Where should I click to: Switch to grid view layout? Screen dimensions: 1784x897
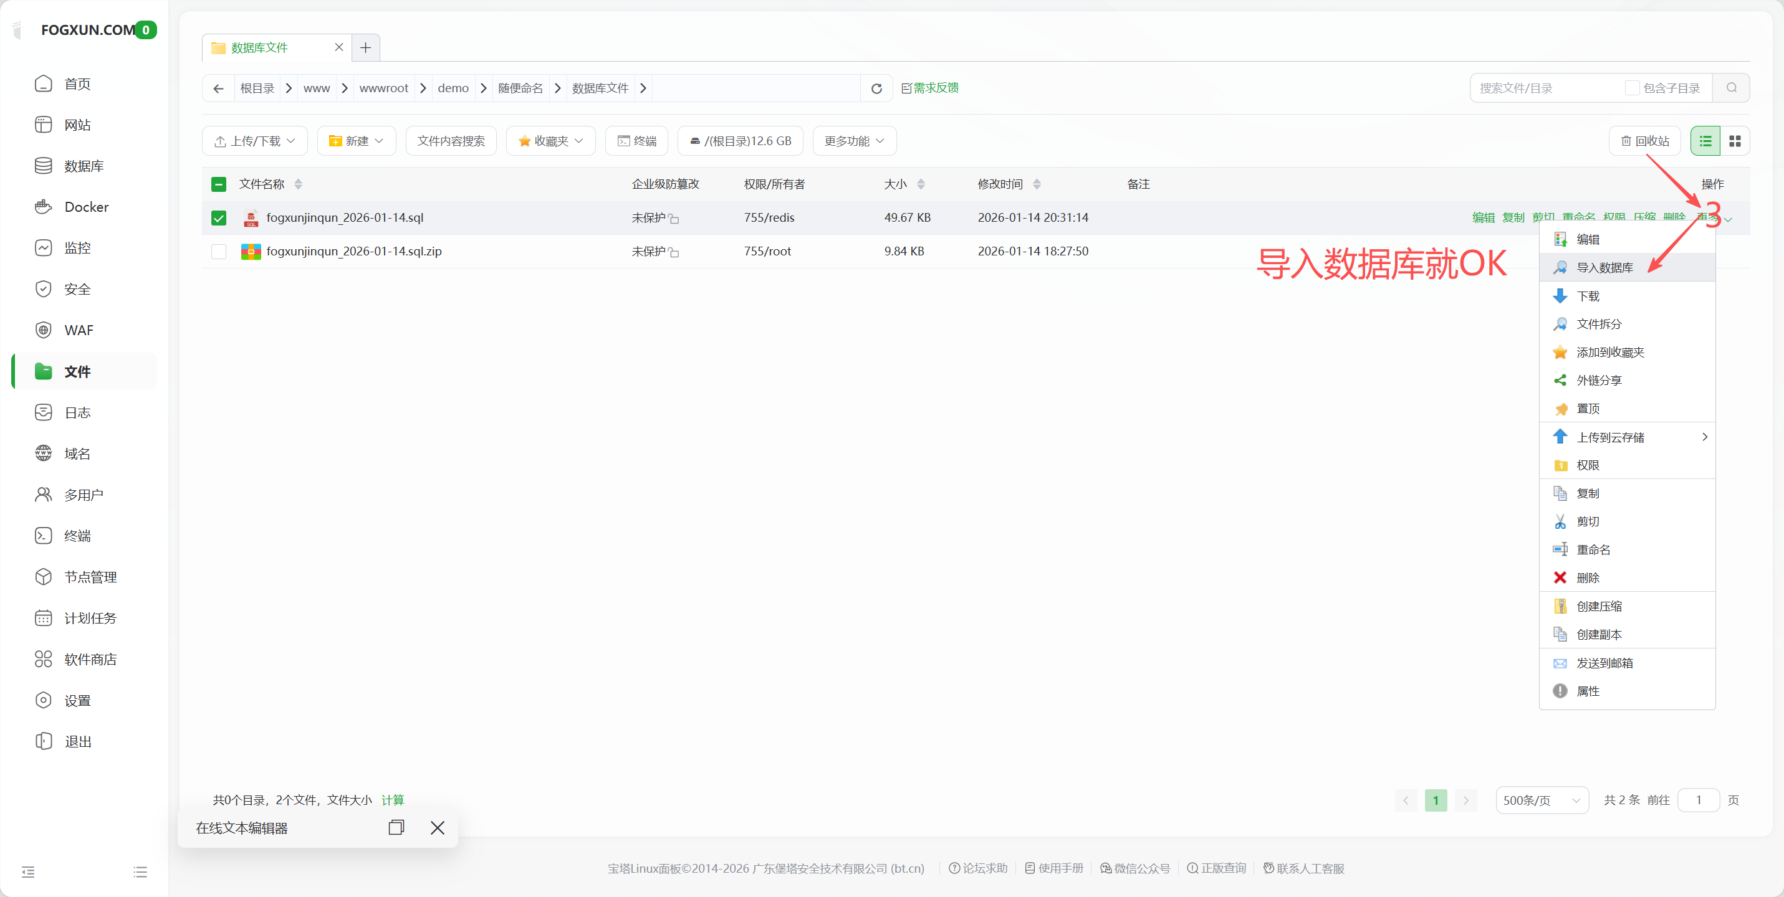(x=1736, y=141)
